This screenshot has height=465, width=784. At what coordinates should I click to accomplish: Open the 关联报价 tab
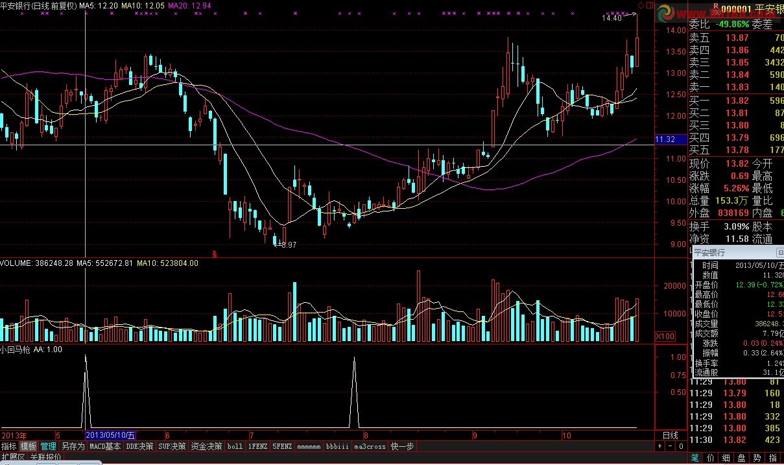45,457
